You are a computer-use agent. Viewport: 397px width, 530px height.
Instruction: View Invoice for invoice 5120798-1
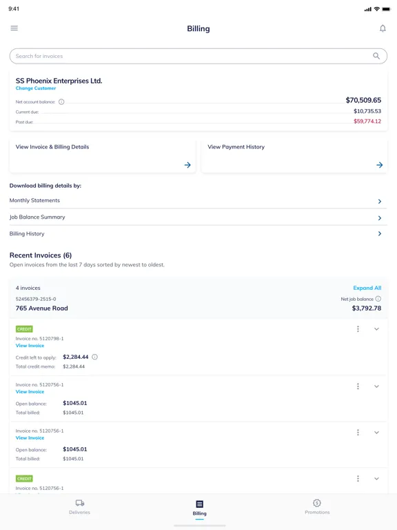coord(30,346)
